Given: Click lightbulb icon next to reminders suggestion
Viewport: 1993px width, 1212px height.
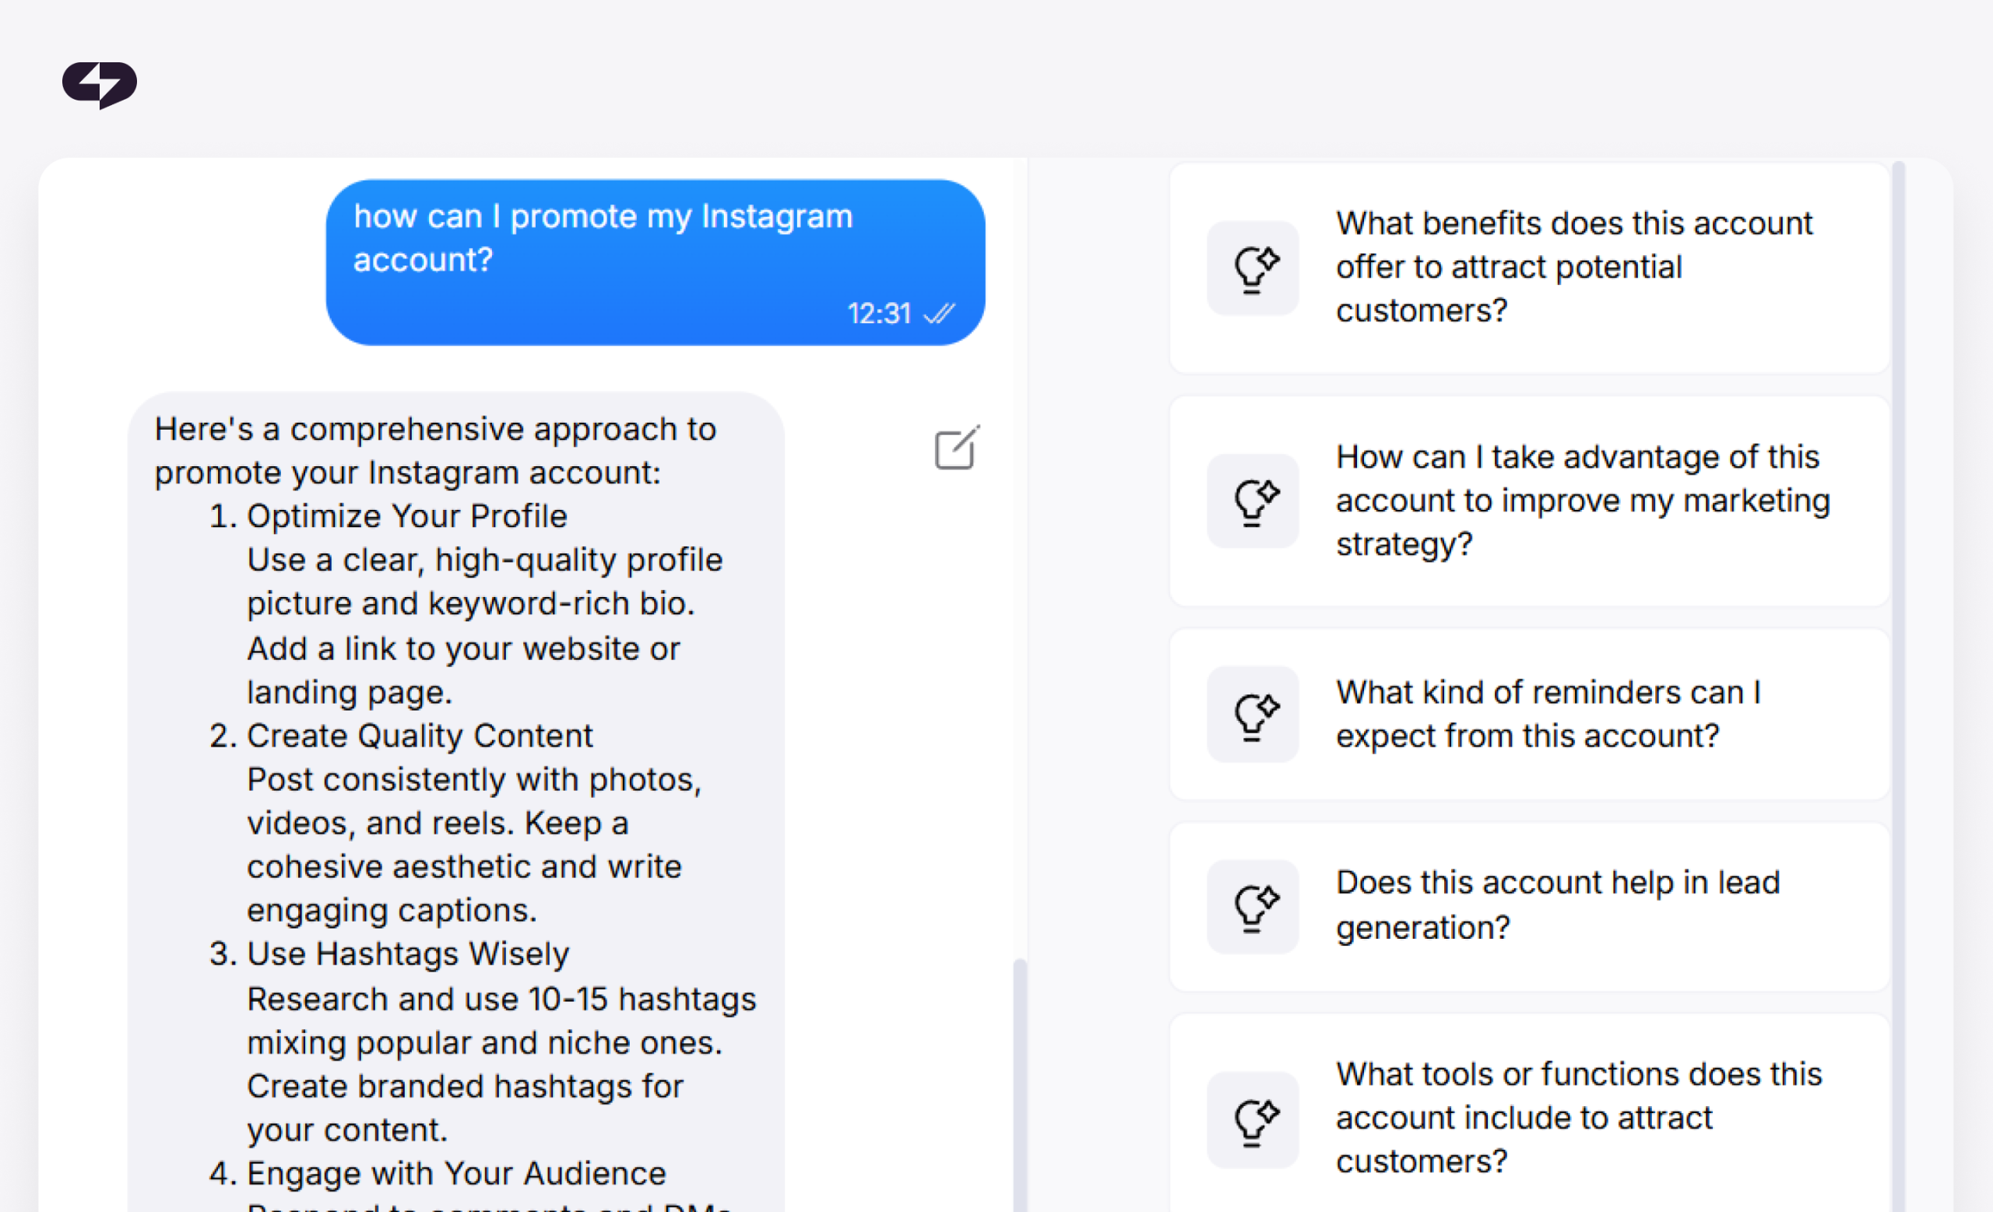Looking at the screenshot, I should (x=1253, y=715).
